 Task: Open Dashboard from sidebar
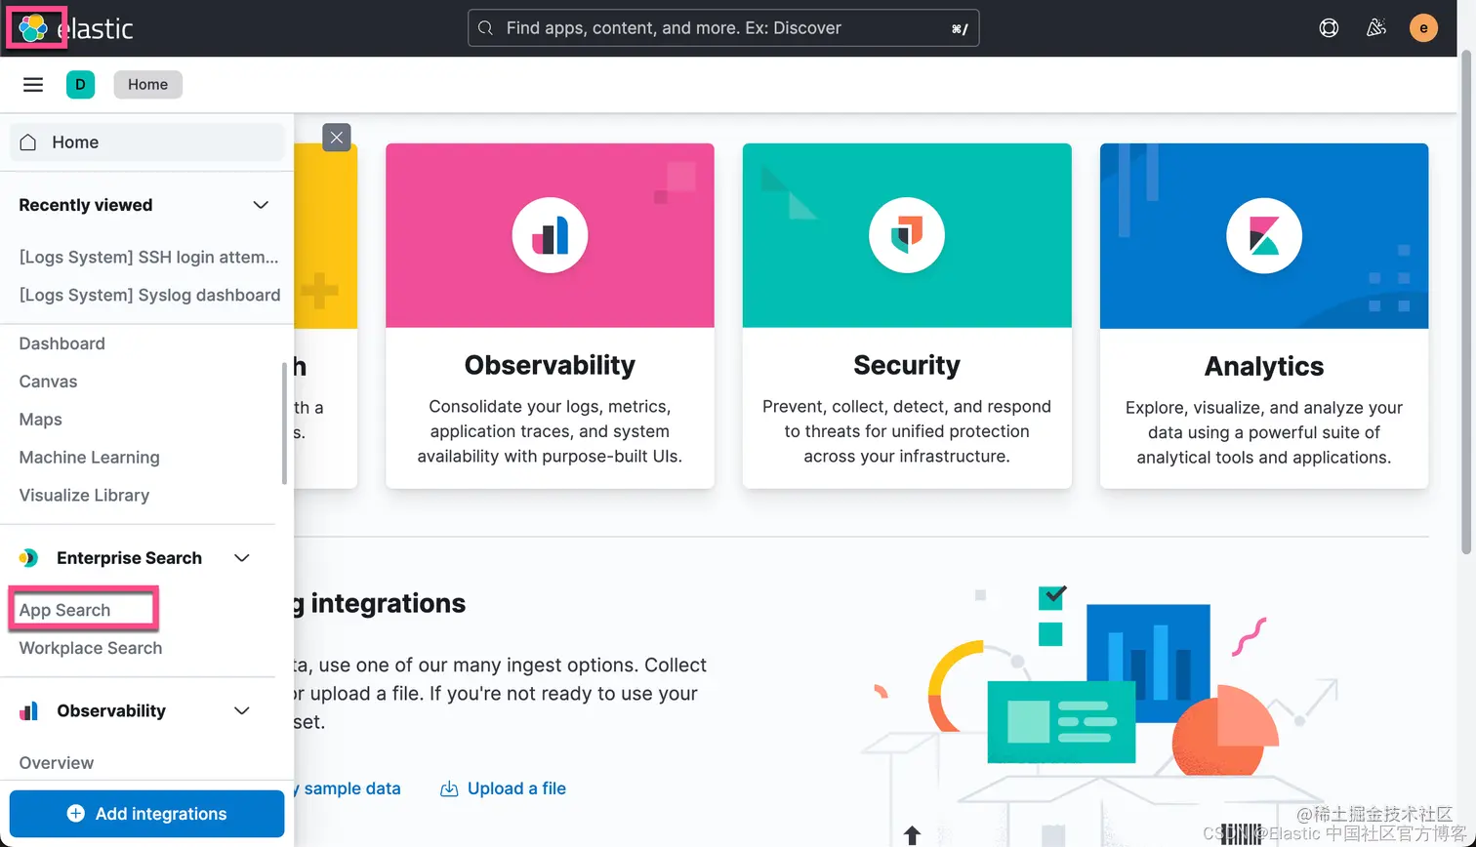tap(61, 343)
